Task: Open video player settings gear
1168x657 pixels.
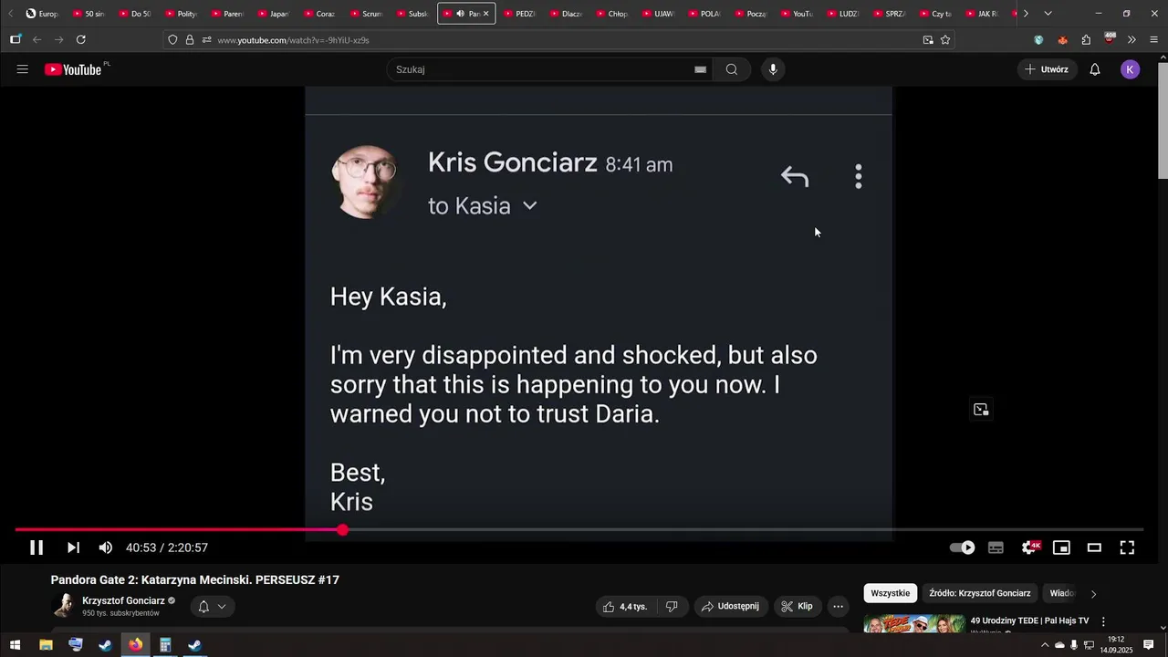Action: coord(1029,547)
